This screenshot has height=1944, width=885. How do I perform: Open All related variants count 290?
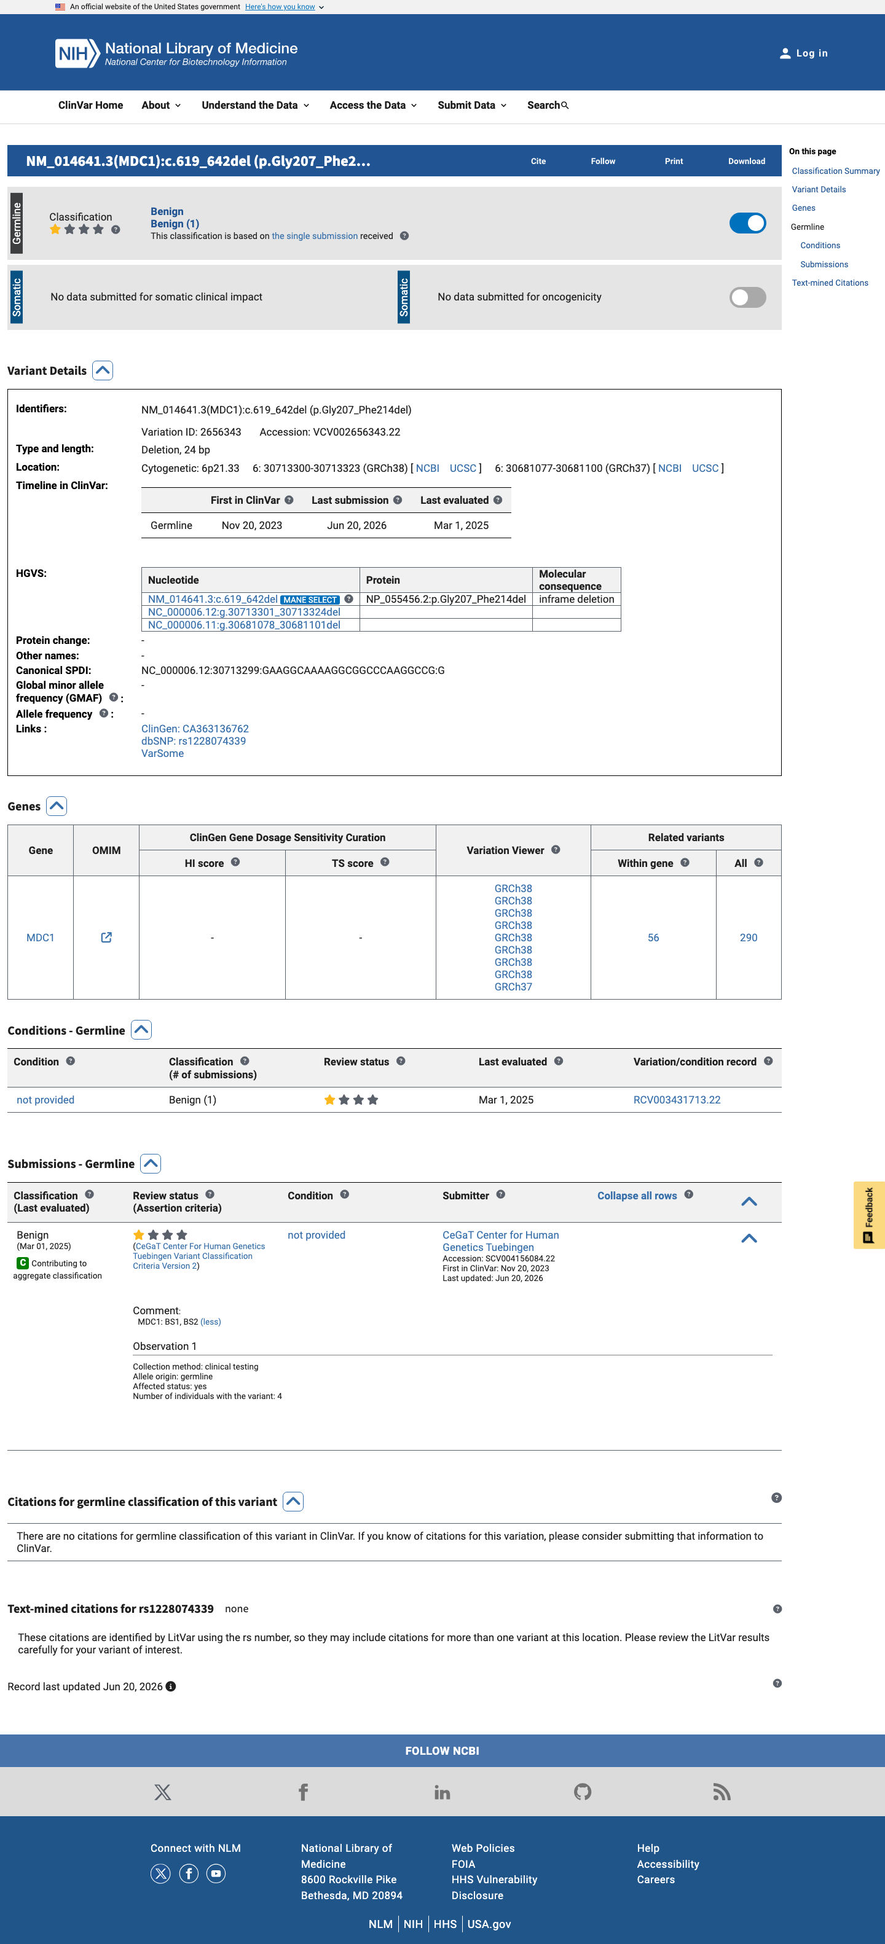click(x=749, y=938)
